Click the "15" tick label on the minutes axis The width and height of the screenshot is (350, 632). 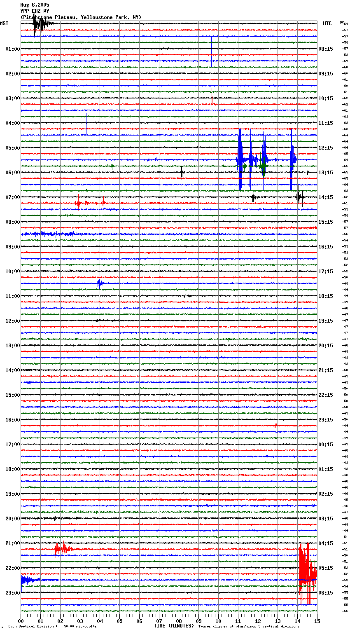317,621
